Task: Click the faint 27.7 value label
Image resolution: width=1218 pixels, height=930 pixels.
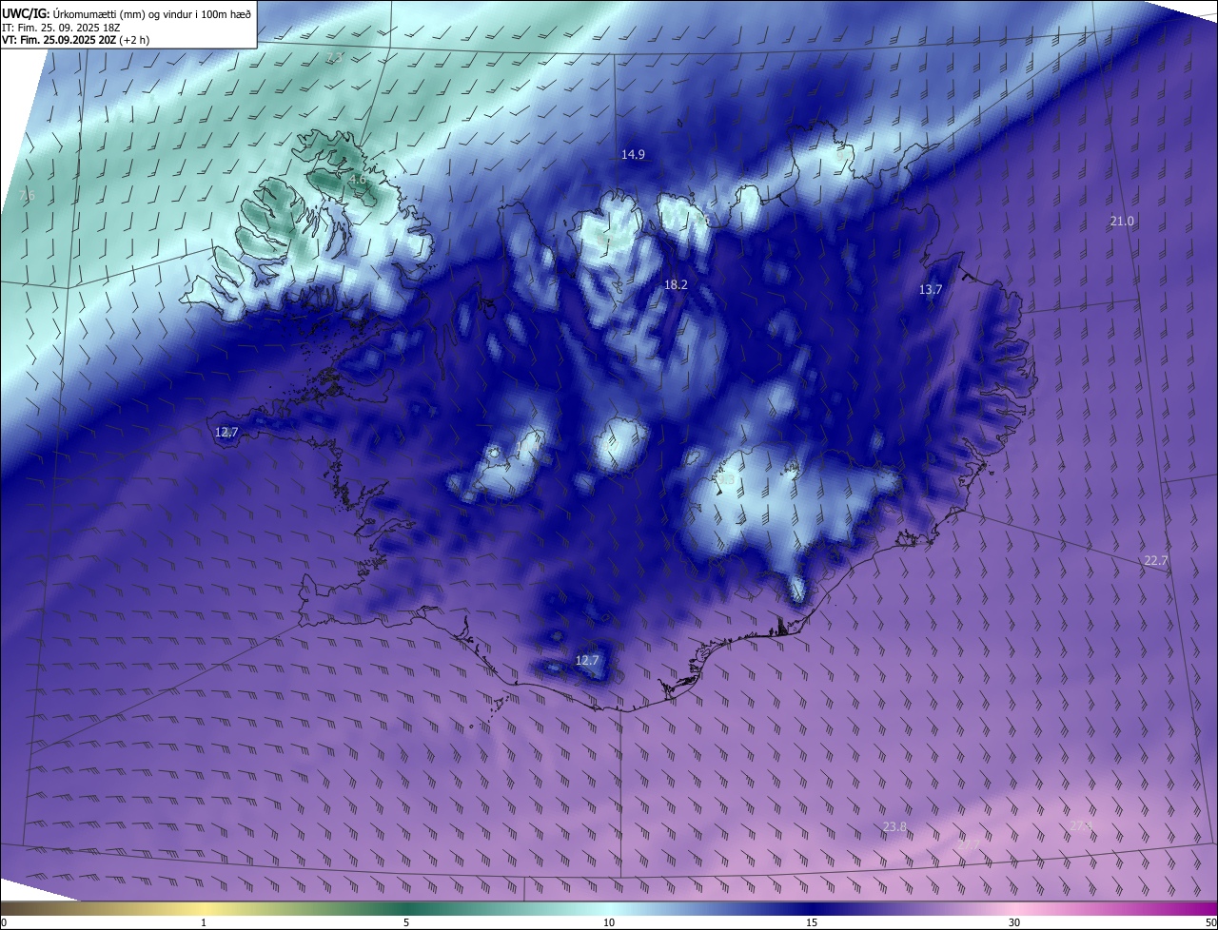Action: pyautogui.click(x=968, y=843)
